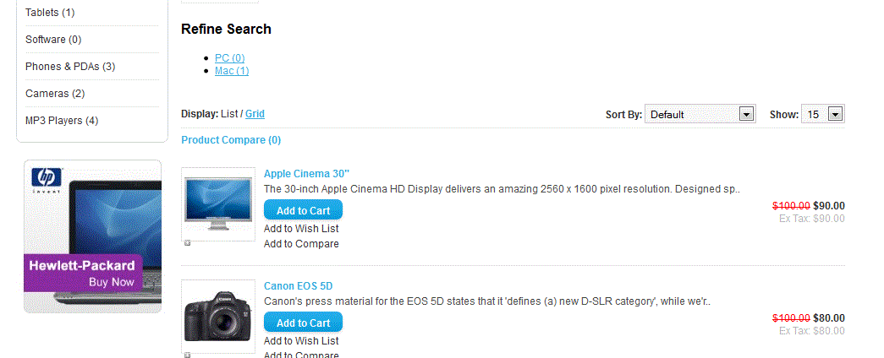Click Apple Cinema 30" product thumbnail
This screenshot has width=884, height=358.
coord(218,203)
